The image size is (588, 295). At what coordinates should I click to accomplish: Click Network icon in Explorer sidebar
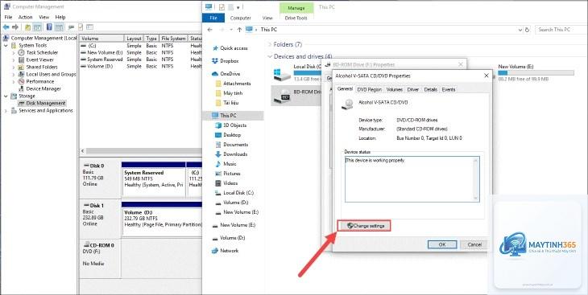[x=215, y=251]
